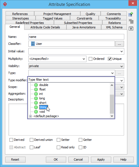The width and height of the screenshot is (139, 167).
Task: Choose int from the type list
Action: click(x=41, y=94)
